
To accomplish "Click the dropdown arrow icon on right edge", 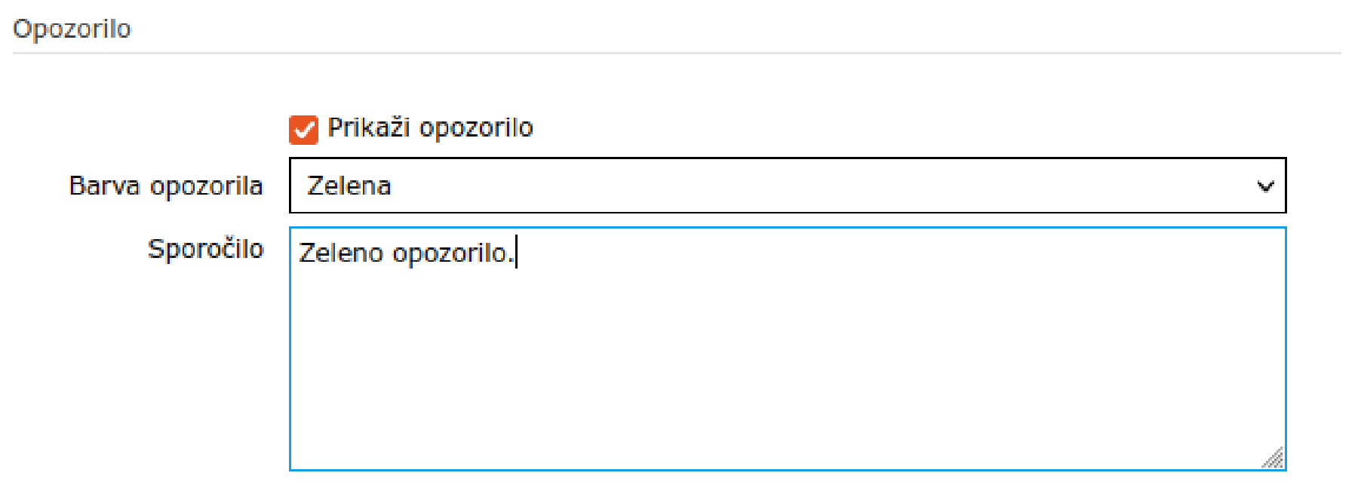I will (1267, 186).
